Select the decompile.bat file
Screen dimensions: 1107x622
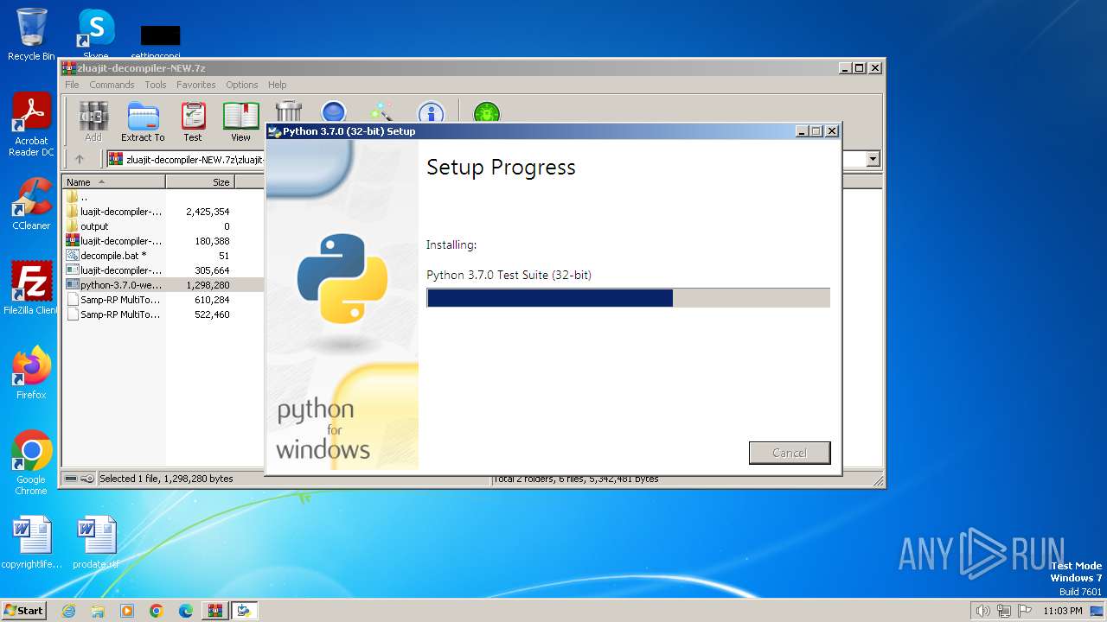pos(163,256)
